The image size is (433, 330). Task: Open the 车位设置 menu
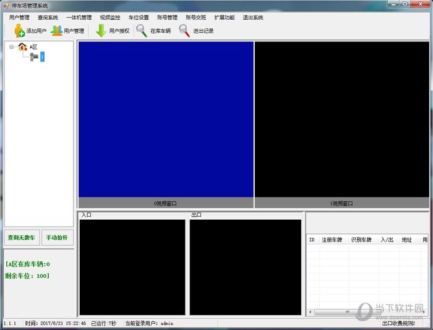(x=139, y=17)
